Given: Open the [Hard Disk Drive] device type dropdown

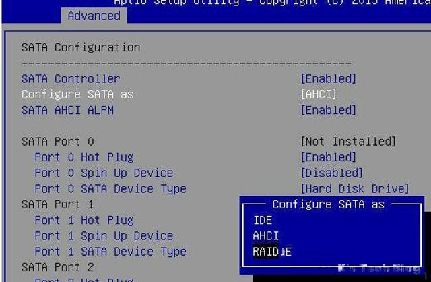Looking at the screenshot, I should (x=354, y=189).
